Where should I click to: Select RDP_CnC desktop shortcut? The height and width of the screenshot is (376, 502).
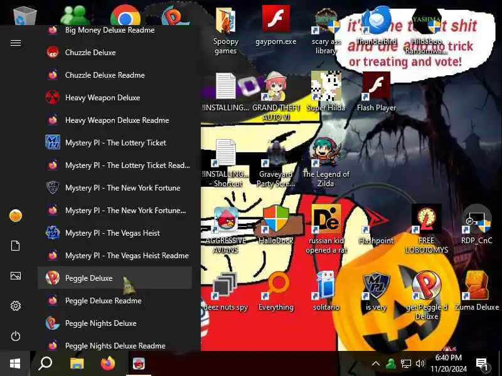point(476,226)
